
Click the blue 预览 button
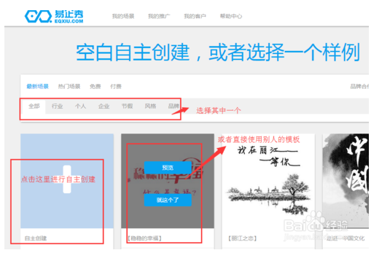click(x=168, y=168)
